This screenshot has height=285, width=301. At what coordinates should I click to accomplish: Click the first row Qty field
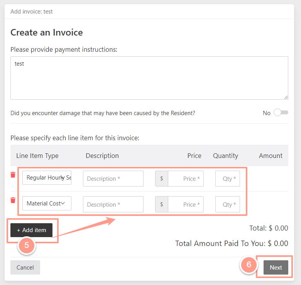click(x=228, y=178)
